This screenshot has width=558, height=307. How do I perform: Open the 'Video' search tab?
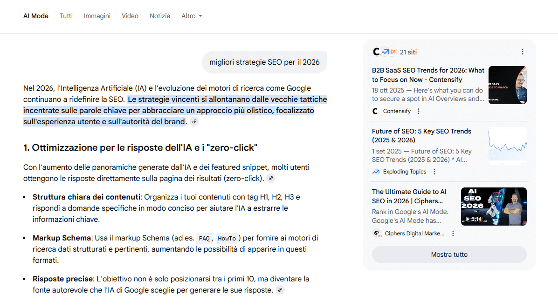[130, 16]
